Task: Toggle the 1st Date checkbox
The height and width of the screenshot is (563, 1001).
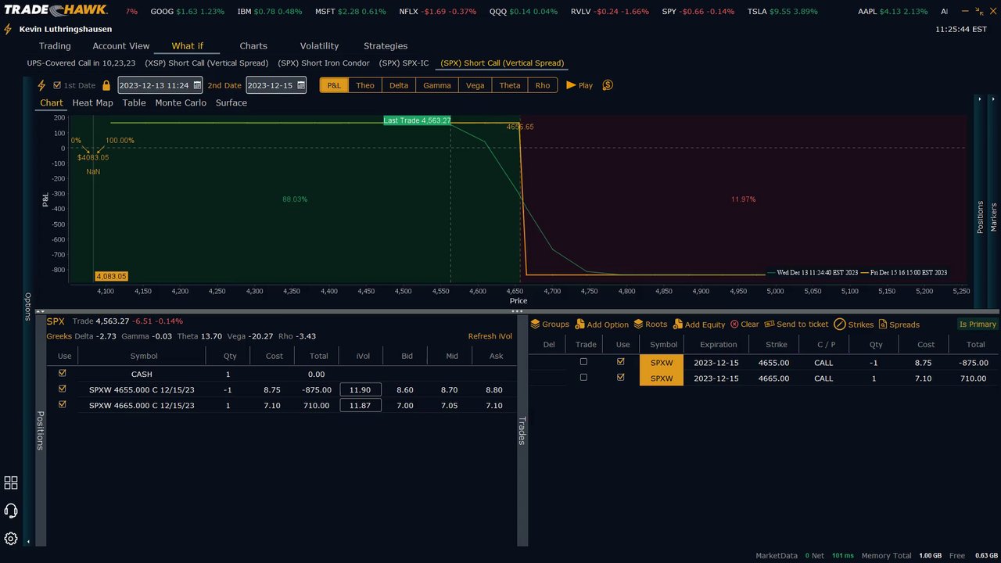Action: click(56, 85)
